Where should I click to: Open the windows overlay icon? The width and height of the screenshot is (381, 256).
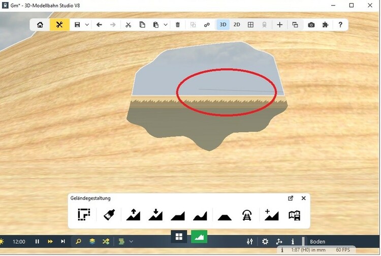pos(295,24)
